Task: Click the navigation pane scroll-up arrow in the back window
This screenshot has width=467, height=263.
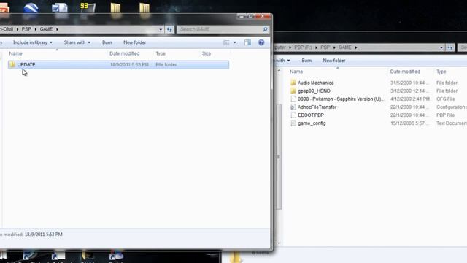Action: (279, 70)
